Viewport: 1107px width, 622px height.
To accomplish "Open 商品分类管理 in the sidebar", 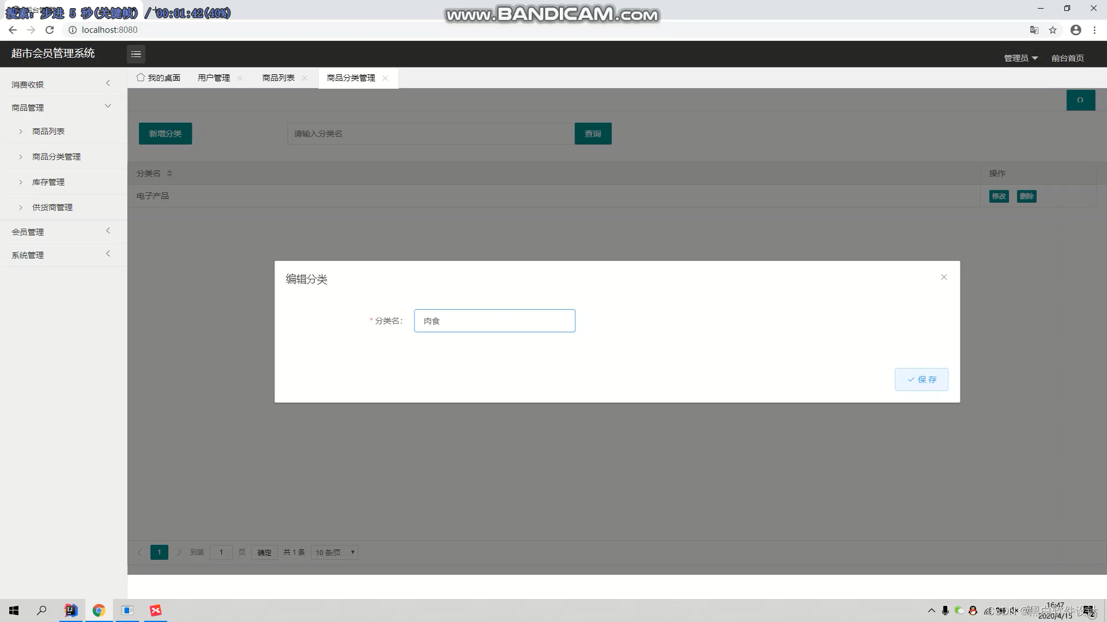I will (x=63, y=157).
